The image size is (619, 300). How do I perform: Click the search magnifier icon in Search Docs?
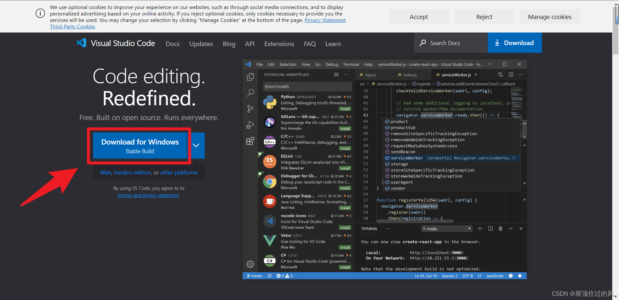pos(423,43)
